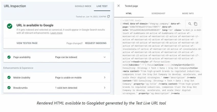217x112 pixels.
Task: Follow the Learn more link
Action: point(56,33)
